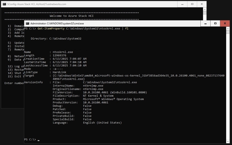This screenshot has height=145, width=232.
Task: Click SConfig menu option 12) Log off
Action: [16, 66]
